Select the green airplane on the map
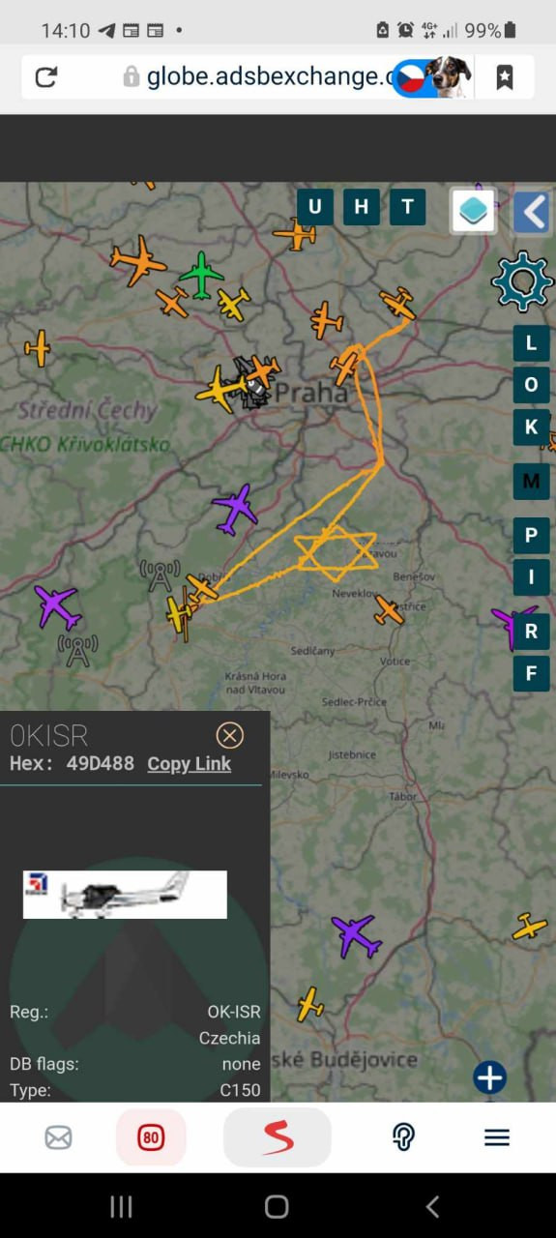 201,275
